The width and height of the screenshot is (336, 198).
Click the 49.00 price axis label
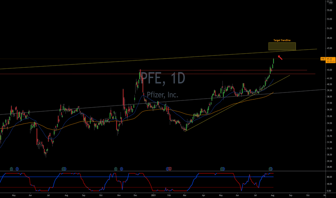(x=330, y=38)
